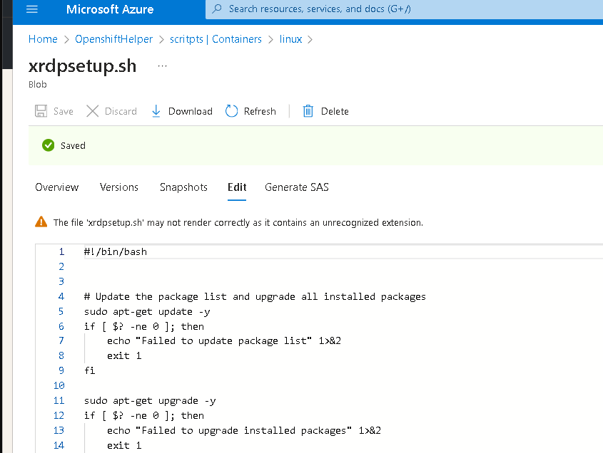Click 'Failed to upgrade installed packages' line

[x=244, y=431]
